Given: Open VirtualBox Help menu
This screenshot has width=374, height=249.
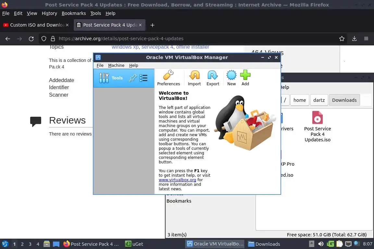Looking at the screenshot, I should coord(133,65).
